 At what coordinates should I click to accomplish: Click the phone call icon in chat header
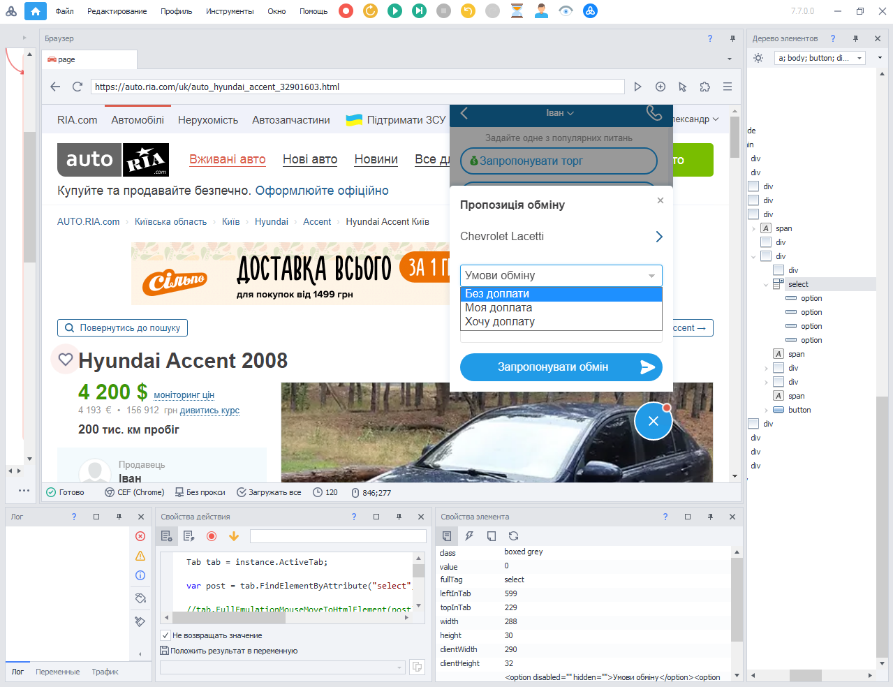point(654,113)
